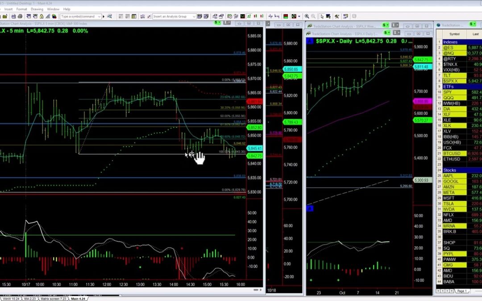Image resolution: width=482 pixels, height=301 pixels.
Task: Switch to the WinW 10.24 workspace tab
Action: [11, 298]
